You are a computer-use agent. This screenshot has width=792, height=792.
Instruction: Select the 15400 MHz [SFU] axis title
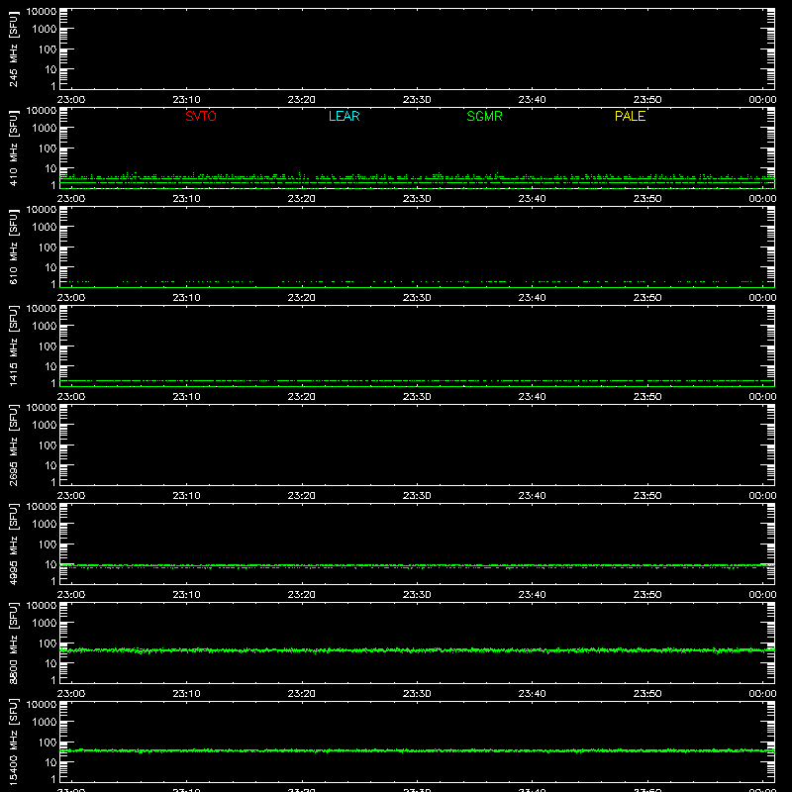14,742
